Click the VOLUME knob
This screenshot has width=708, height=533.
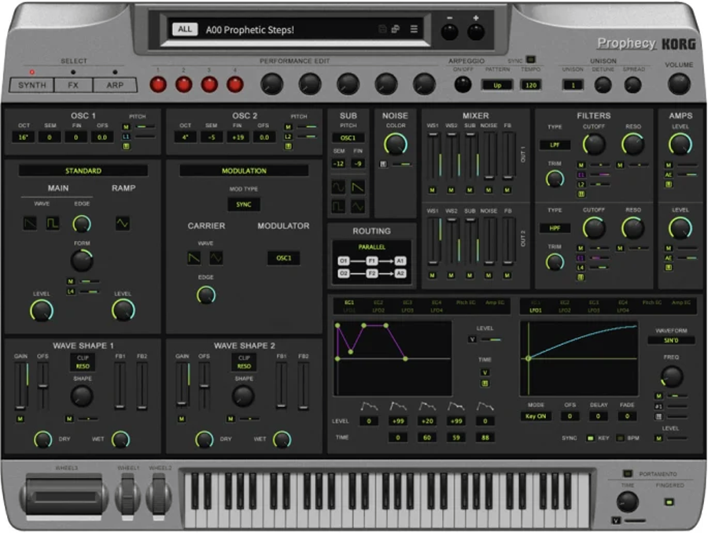pos(679,83)
